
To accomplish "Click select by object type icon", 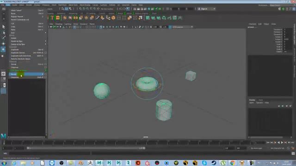I will pos(67,9).
